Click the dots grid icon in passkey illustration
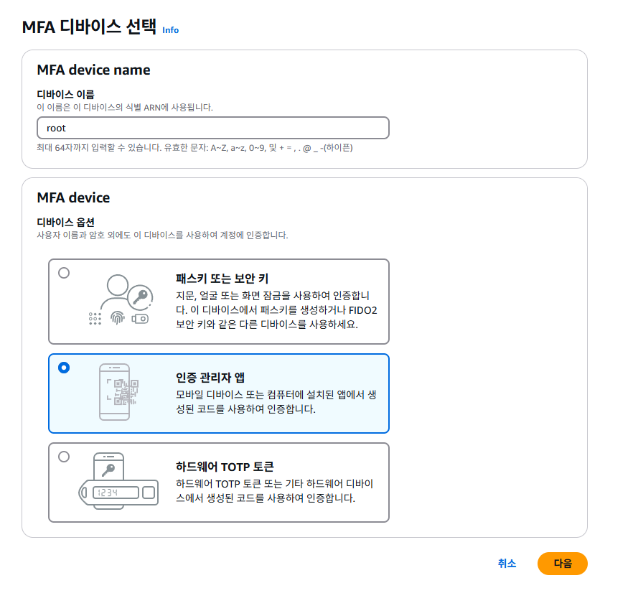 tap(95, 318)
